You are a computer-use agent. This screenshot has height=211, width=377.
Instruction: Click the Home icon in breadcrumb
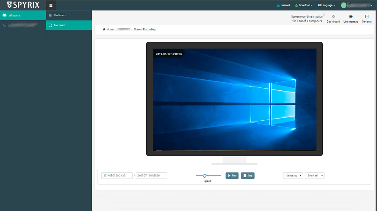pos(104,30)
